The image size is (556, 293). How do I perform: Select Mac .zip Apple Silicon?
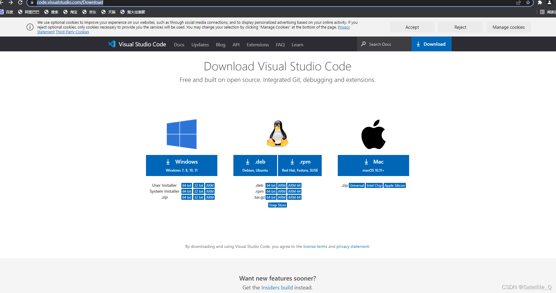tap(395, 186)
